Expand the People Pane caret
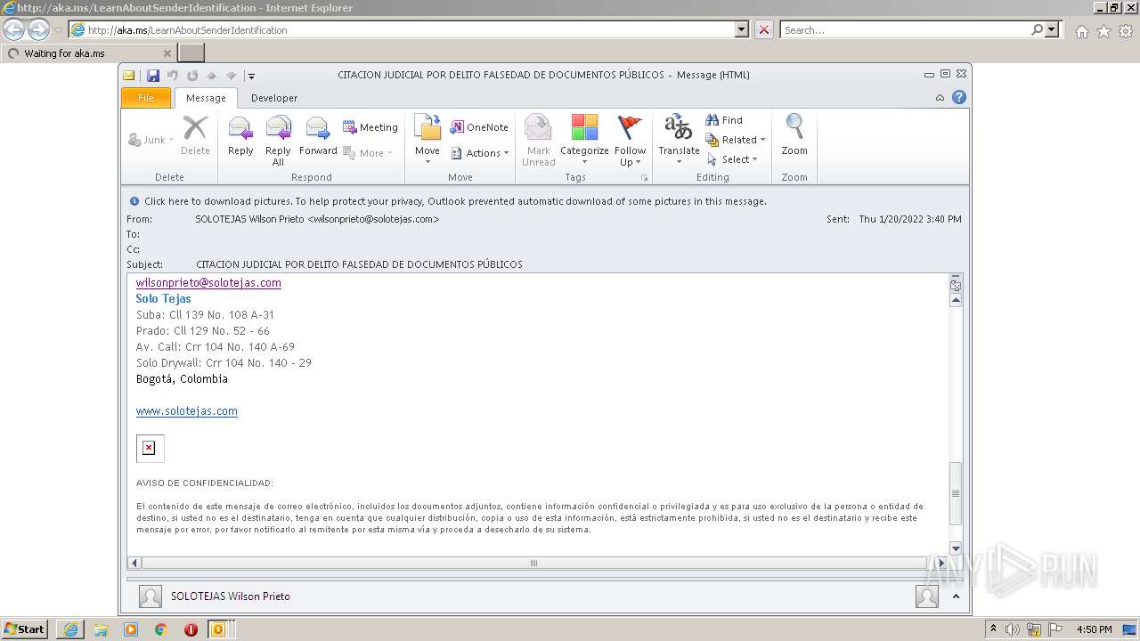 (957, 596)
